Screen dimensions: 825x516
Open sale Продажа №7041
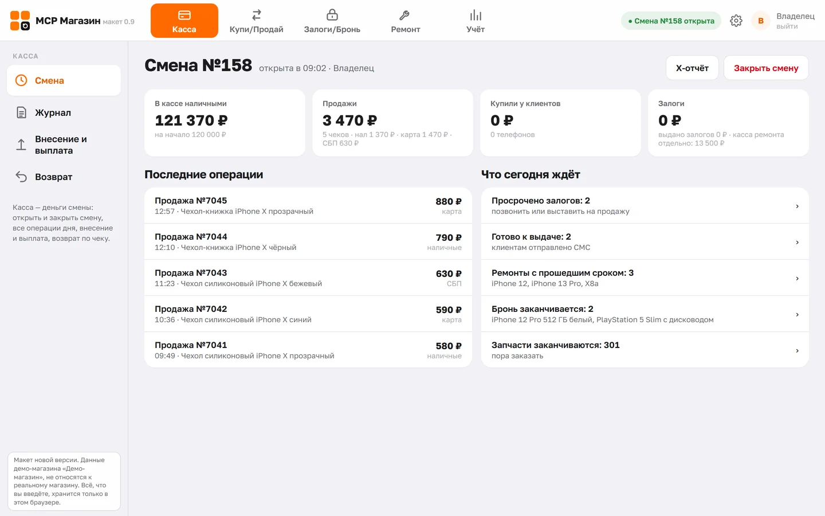pos(308,350)
